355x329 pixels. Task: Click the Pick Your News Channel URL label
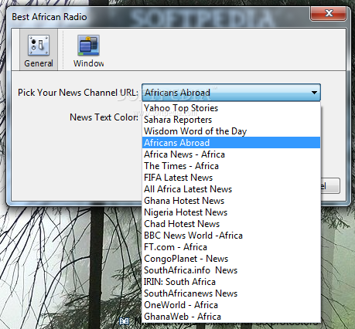point(78,93)
